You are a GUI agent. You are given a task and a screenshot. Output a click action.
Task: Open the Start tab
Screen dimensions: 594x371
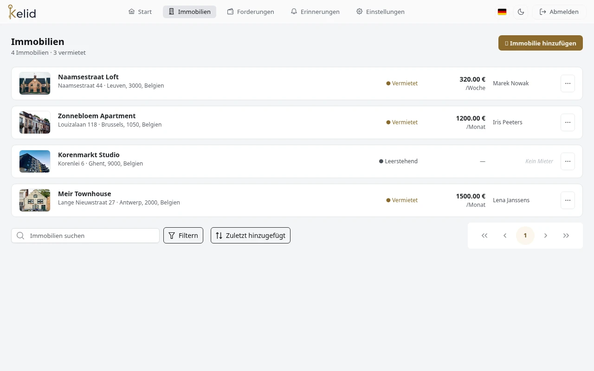(x=140, y=12)
